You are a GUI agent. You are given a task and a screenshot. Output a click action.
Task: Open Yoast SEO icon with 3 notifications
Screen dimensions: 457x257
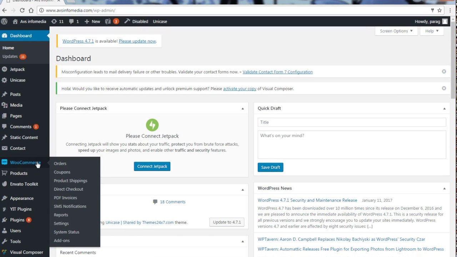point(108,21)
